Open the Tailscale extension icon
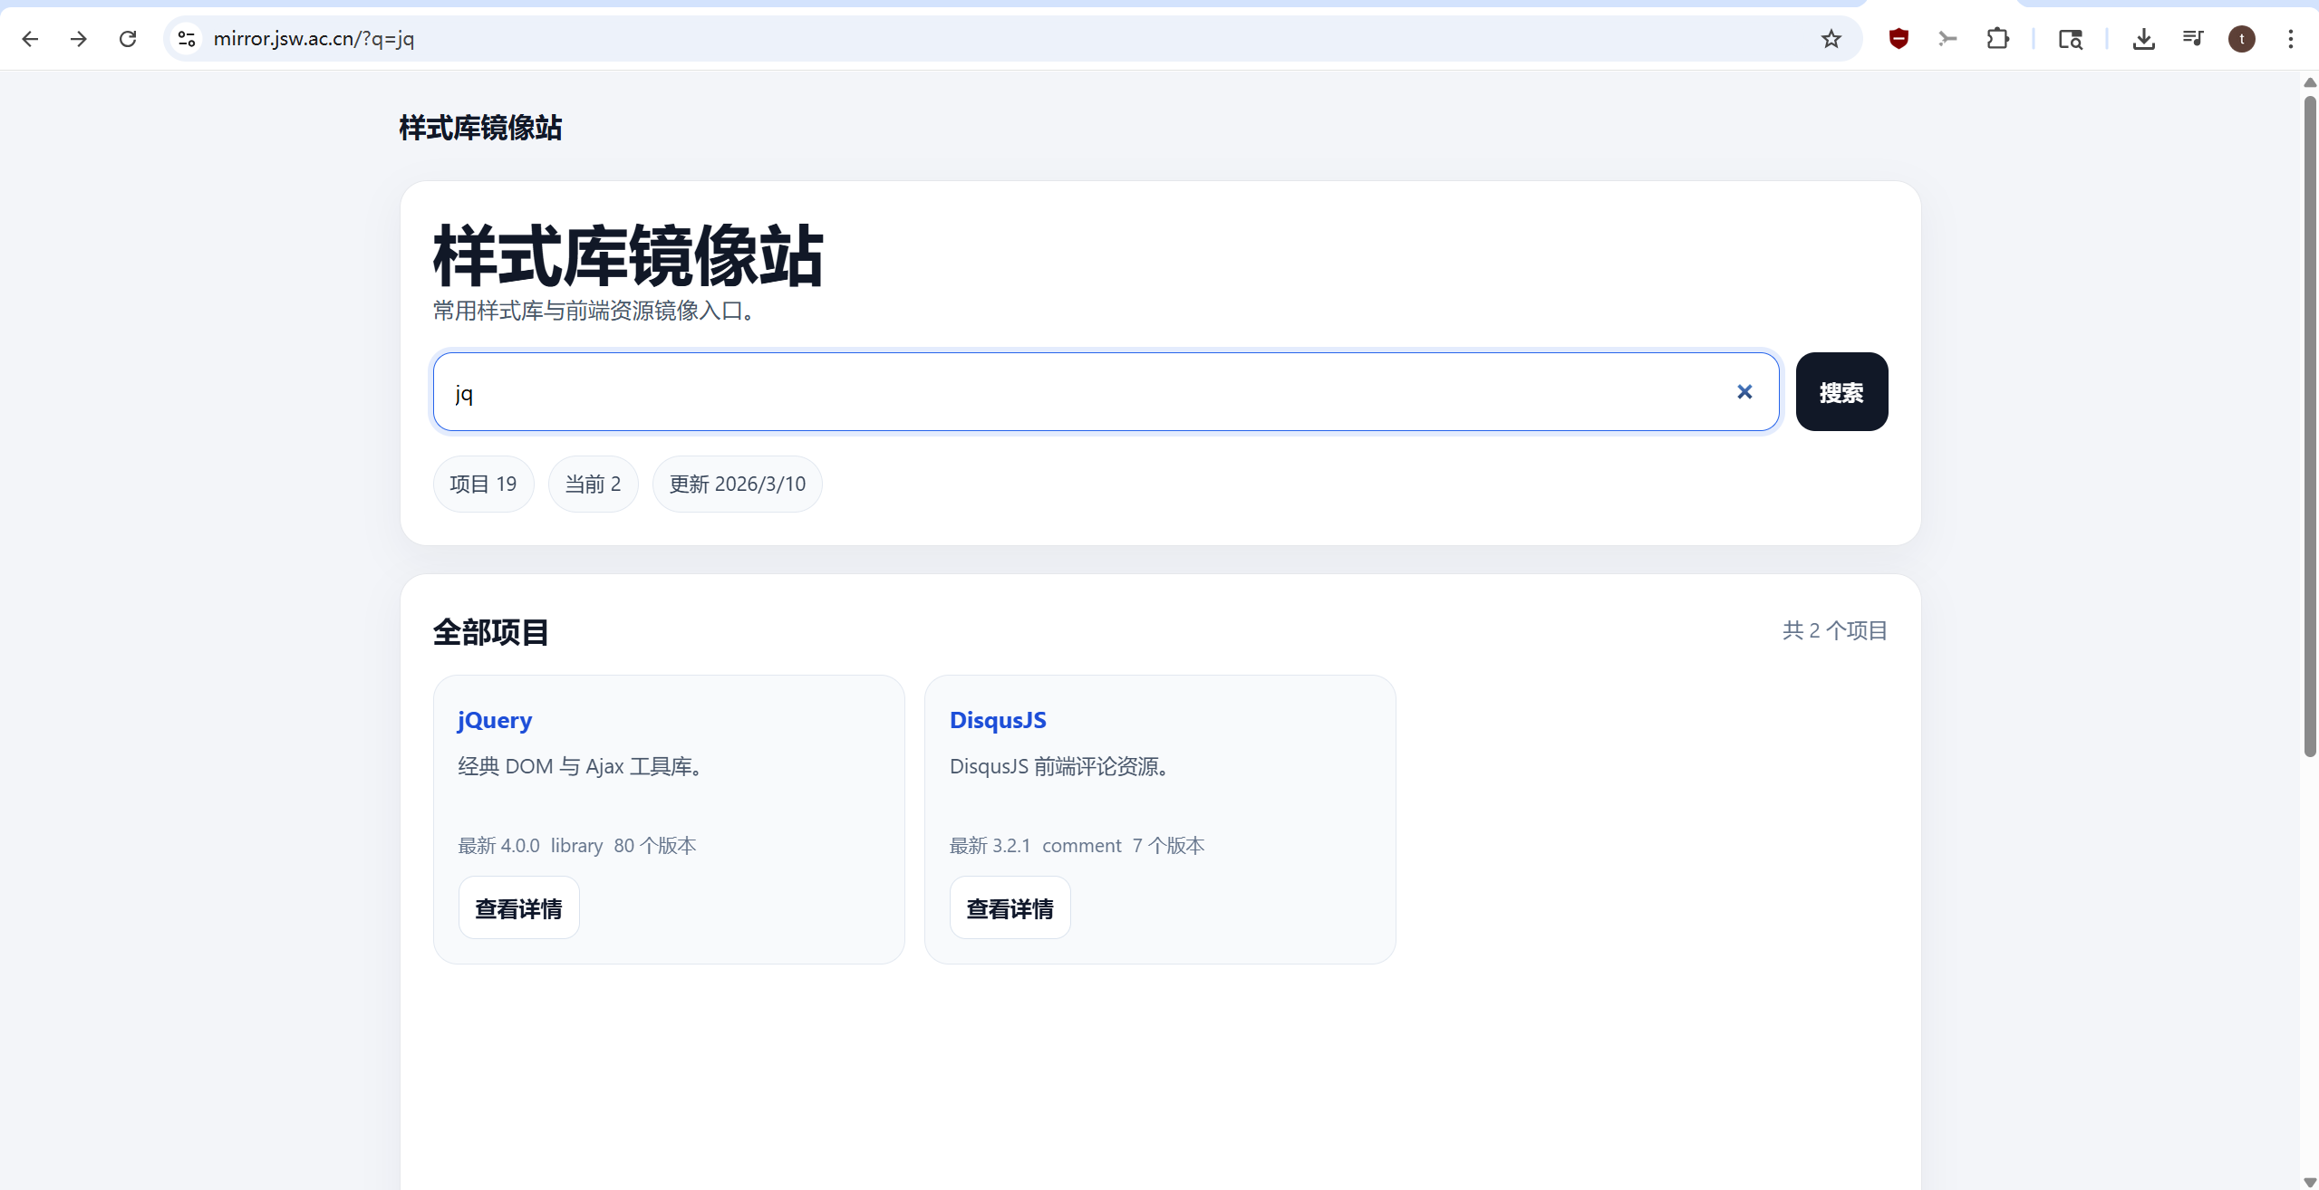This screenshot has width=2319, height=1190. tap(1947, 39)
